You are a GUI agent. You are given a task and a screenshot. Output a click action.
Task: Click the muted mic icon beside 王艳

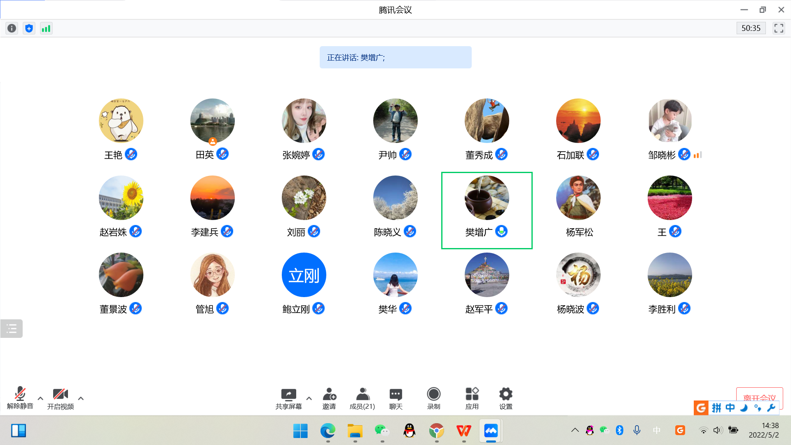pyautogui.click(x=131, y=155)
